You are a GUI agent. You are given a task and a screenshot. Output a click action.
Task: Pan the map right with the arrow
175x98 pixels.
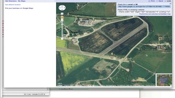click(65, 8)
